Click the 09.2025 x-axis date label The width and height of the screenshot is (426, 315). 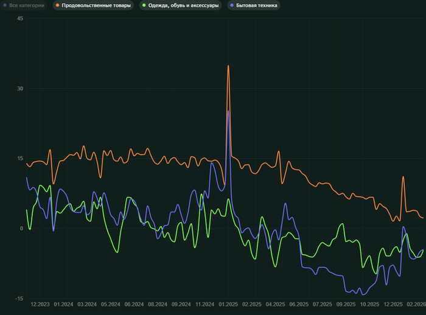tap(346, 304)
